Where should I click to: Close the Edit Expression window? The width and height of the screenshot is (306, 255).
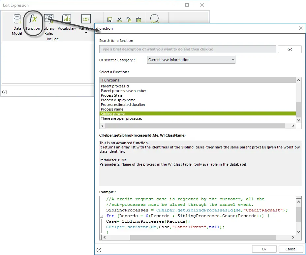coord(202,5)
